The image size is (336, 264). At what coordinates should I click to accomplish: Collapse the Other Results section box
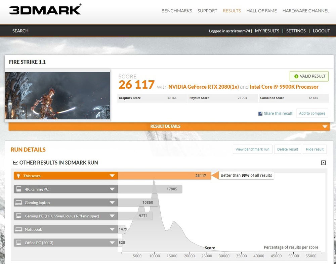click(x=323, y=163)
